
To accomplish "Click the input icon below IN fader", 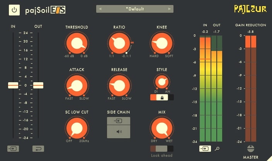I will click(x=13, y=148).
